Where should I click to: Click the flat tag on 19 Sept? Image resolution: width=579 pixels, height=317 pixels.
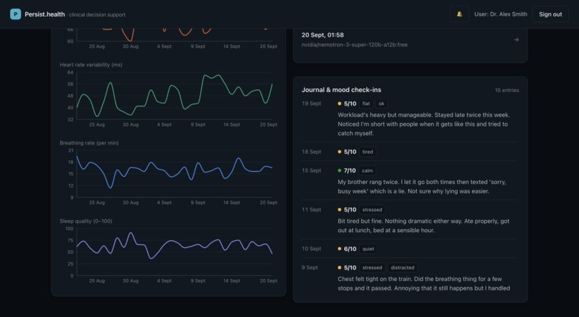pyautogui.click(x=366, y=104)
